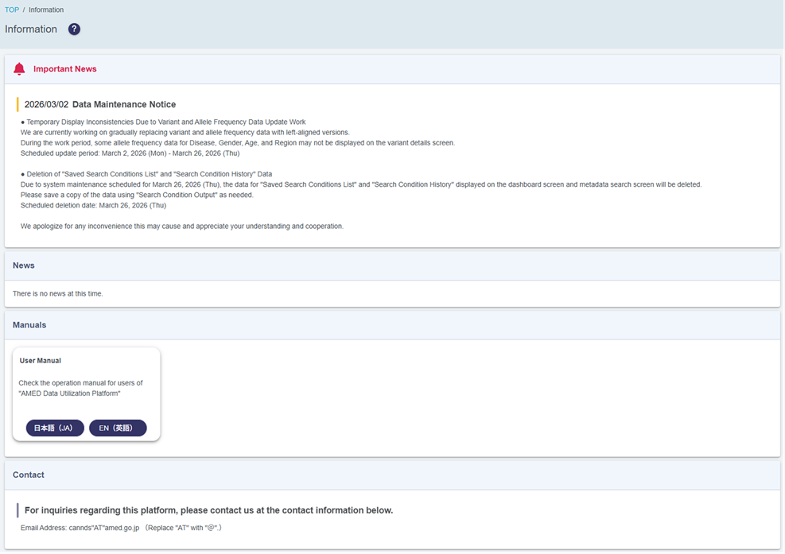Image resolution: width=785 pixels, height=554 pixels.
Task: Select the Data Maintenance Notice title
Action: click(x=124, y=105)
